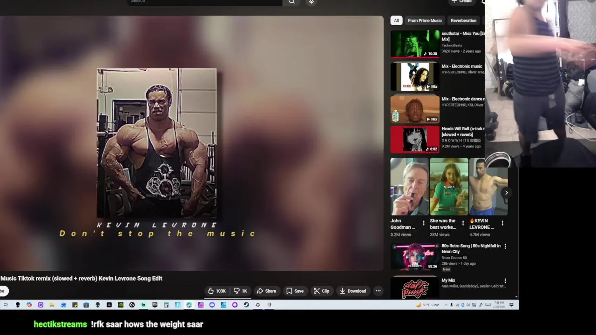This screenshot has width=596, height=335.
Task: Open Copilot from the taskbar
Action: click(29, 305)
